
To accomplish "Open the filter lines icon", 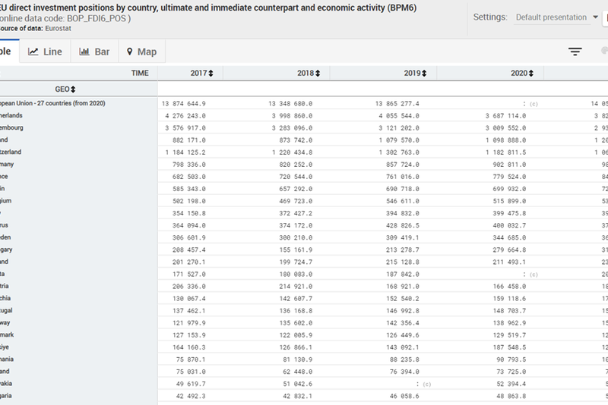I will tap(575, 52).
